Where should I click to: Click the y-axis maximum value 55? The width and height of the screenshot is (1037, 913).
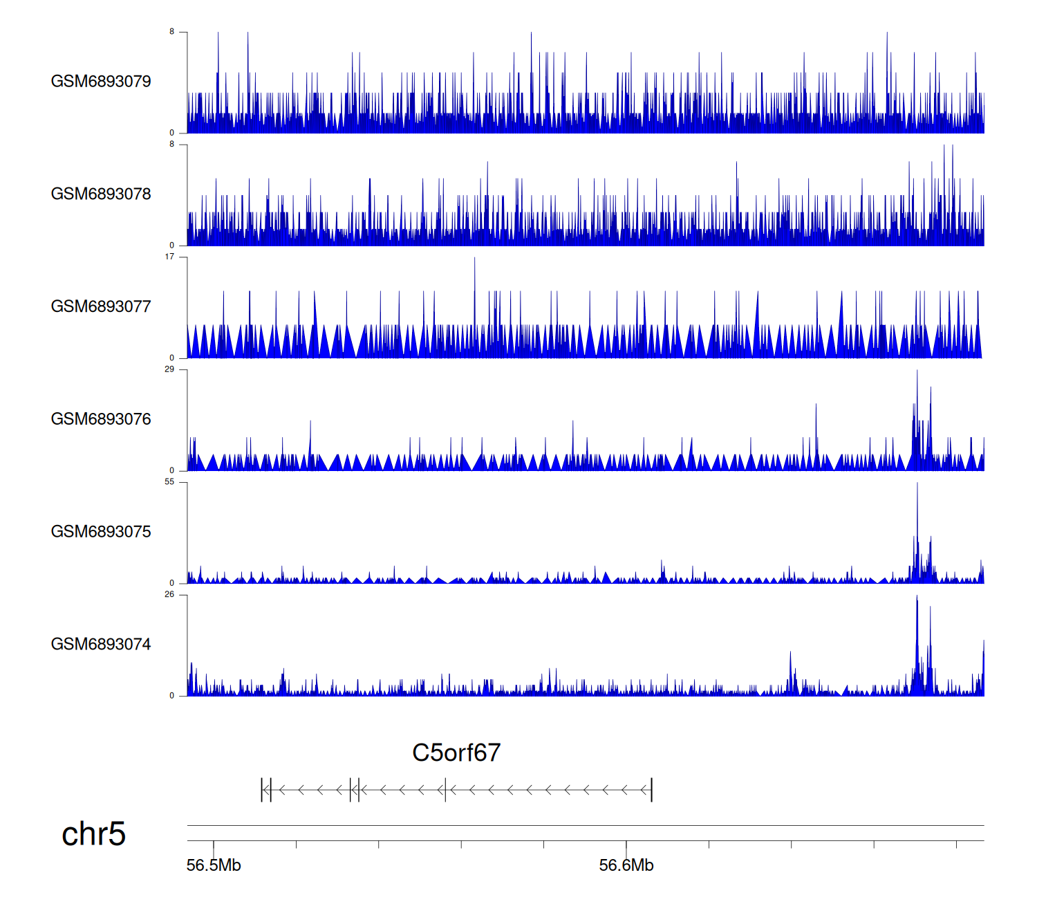click(x=169, y=482)
